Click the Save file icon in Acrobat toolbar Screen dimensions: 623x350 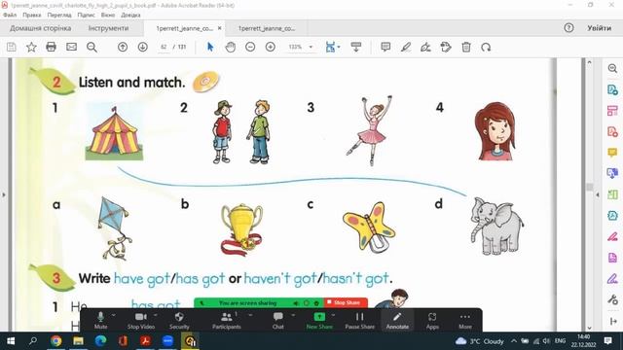[x=11, y=47]
